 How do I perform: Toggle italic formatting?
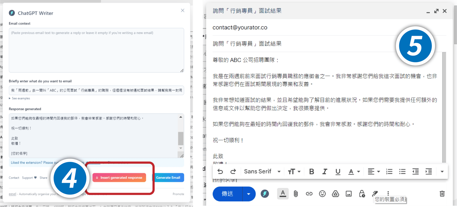click(325, 172)
